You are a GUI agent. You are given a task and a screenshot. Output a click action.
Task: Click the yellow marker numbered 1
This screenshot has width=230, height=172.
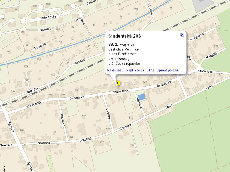click(x=118, y=83)
